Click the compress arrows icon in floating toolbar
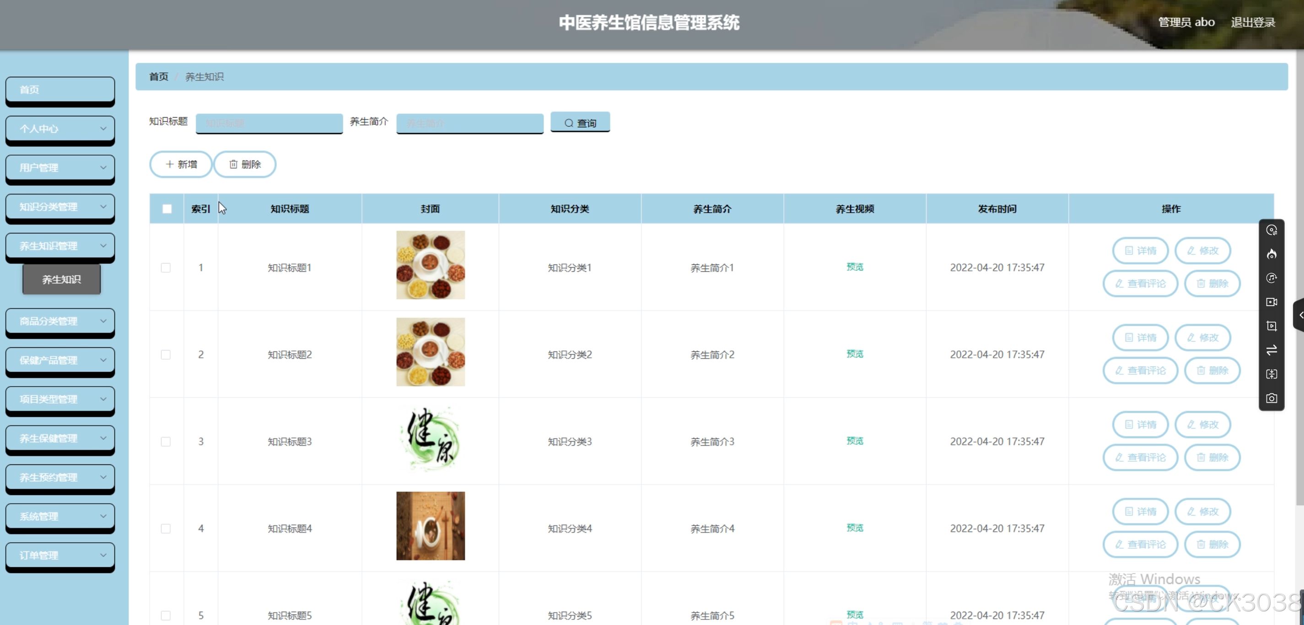Viewport: 1304px width, 625px height. click(x=1271, y=374)
